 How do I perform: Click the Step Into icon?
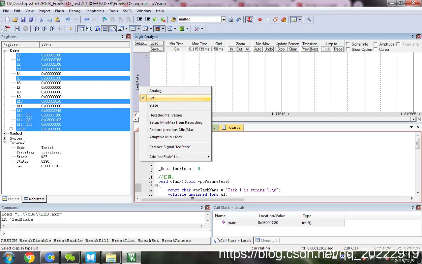pos(37,29)
